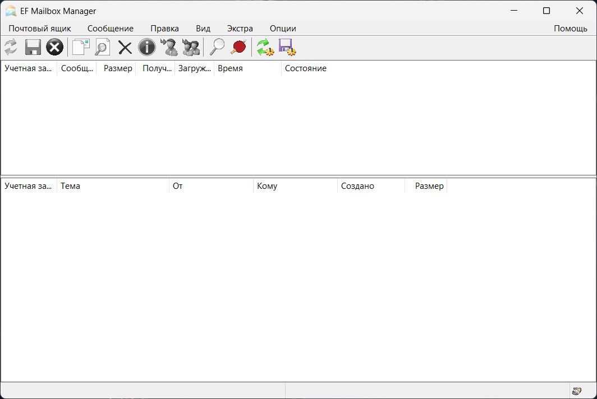Screen dimensions: 597x399
Task: Click the floppy disk save icon
Action: coord(33,48)
